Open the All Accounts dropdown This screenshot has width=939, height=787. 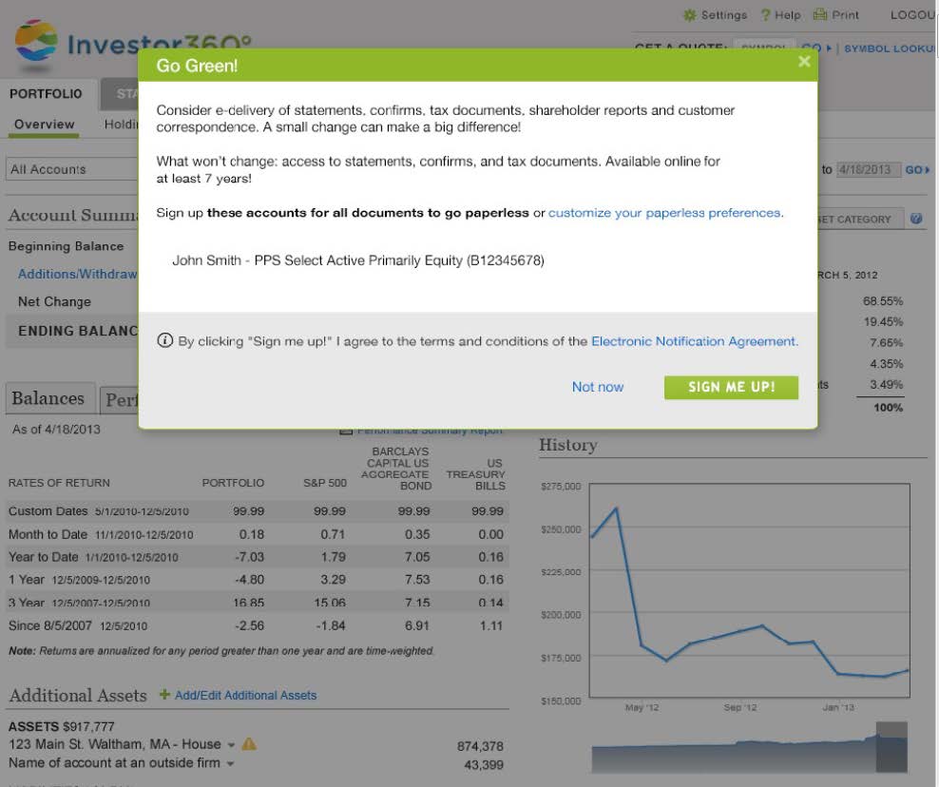tap(72, 169)
